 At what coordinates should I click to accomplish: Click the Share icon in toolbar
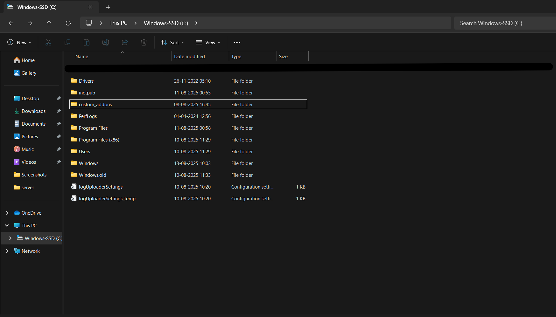pyautogui.click(x=125, y=42)
